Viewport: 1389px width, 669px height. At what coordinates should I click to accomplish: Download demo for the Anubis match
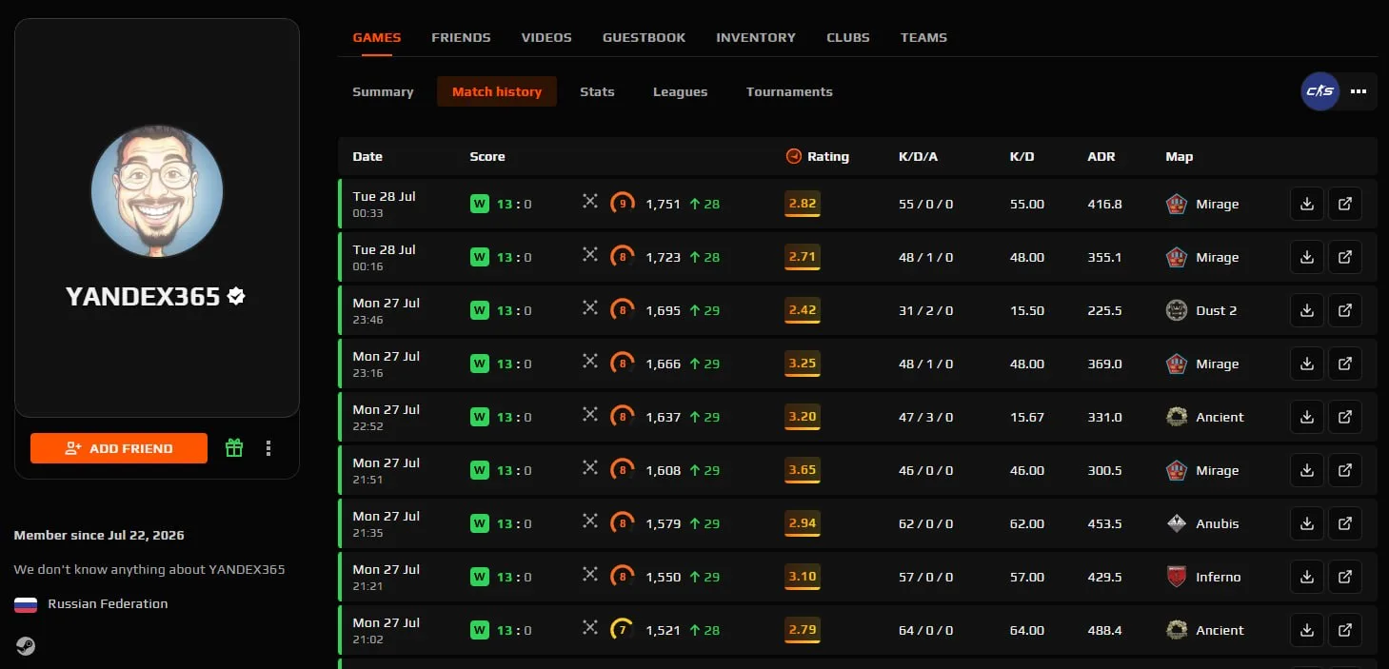(x=1307, y=523)
